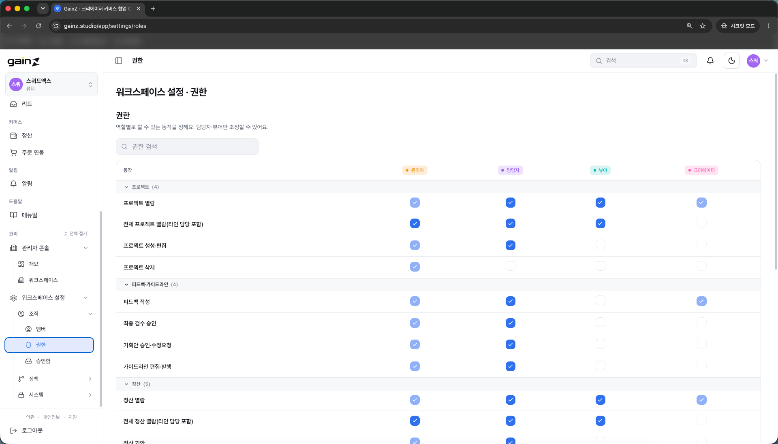
Task: Open 지원 footer link
Action: 73,417
